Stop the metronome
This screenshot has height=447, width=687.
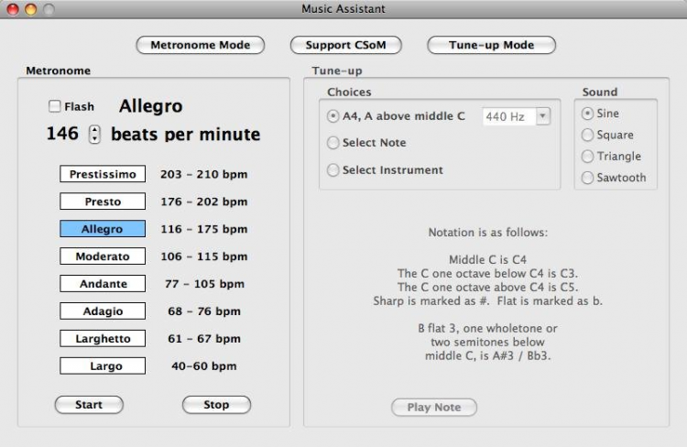point(216,405)
